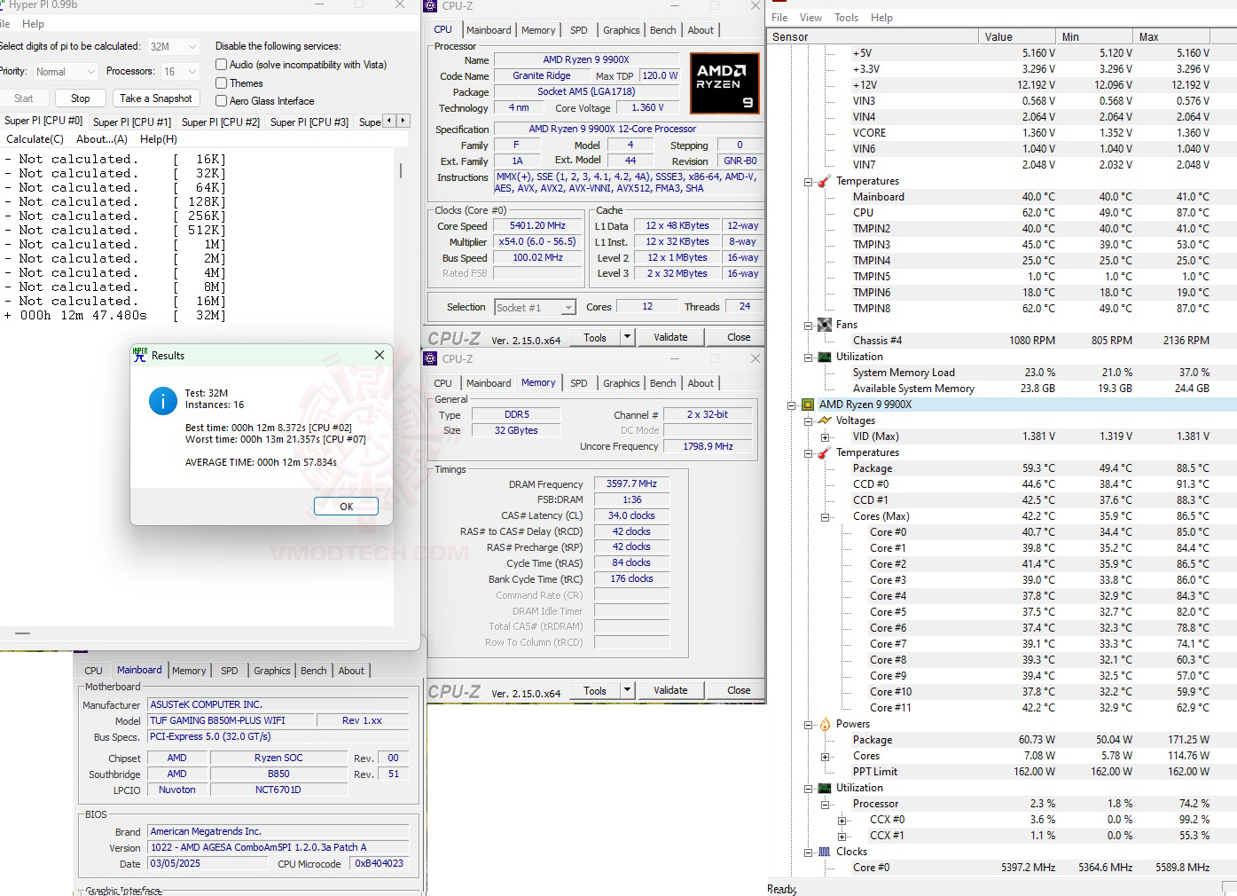Click the Tools button in the CPU-Z CPU window
This screenshot has height=896, width=1237.
[595, 337]
